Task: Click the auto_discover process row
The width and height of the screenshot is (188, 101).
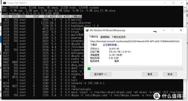Action: 46,23
